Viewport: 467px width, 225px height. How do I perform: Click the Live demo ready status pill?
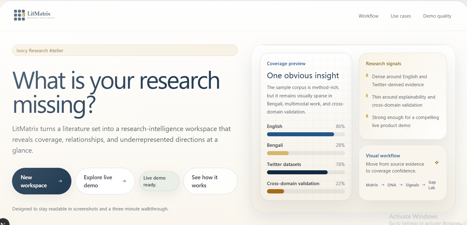coord(159,181)
